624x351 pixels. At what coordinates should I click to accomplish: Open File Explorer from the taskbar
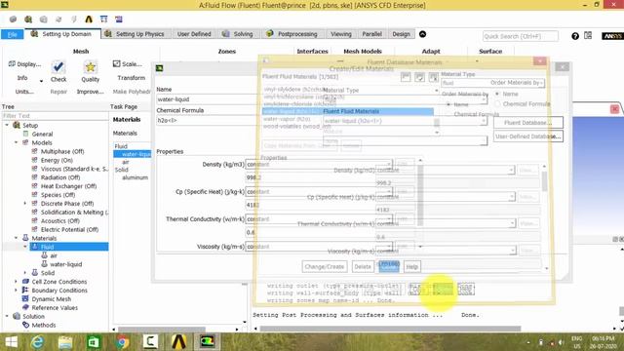click(65, 341)
